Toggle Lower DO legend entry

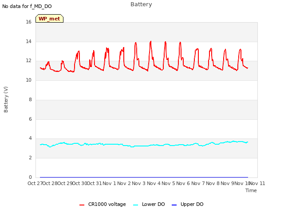pos(149,205)
